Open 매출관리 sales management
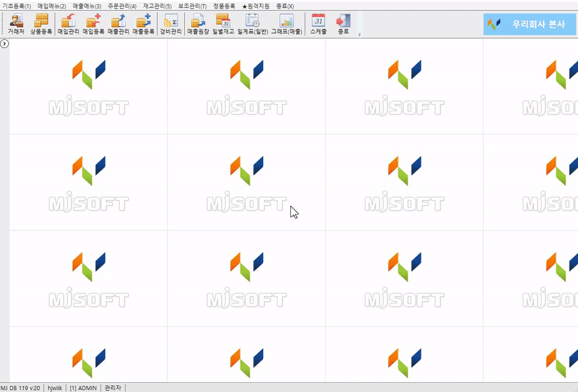This screenshot has width=578, height=392. pos(119,24)
